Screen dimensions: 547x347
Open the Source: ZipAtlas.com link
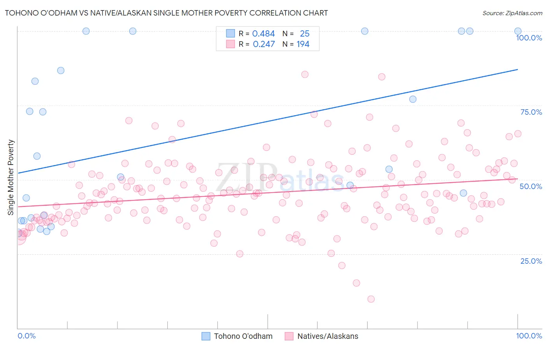(x=512, y=13)
